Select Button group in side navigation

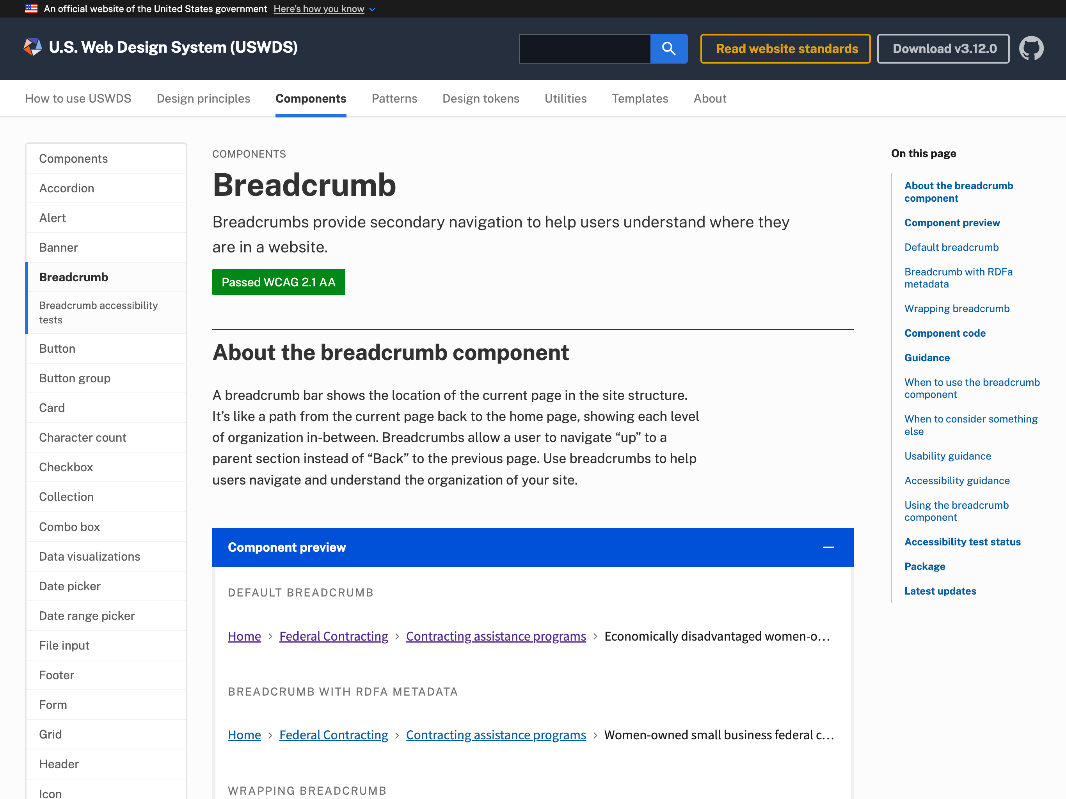coord(106,378)
